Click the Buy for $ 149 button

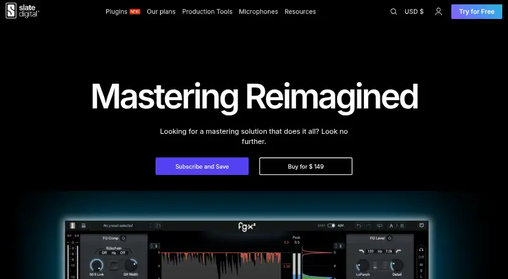(306, 166)
